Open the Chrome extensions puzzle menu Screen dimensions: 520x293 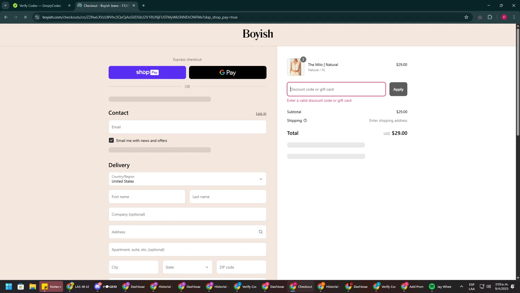click(490, 17)
